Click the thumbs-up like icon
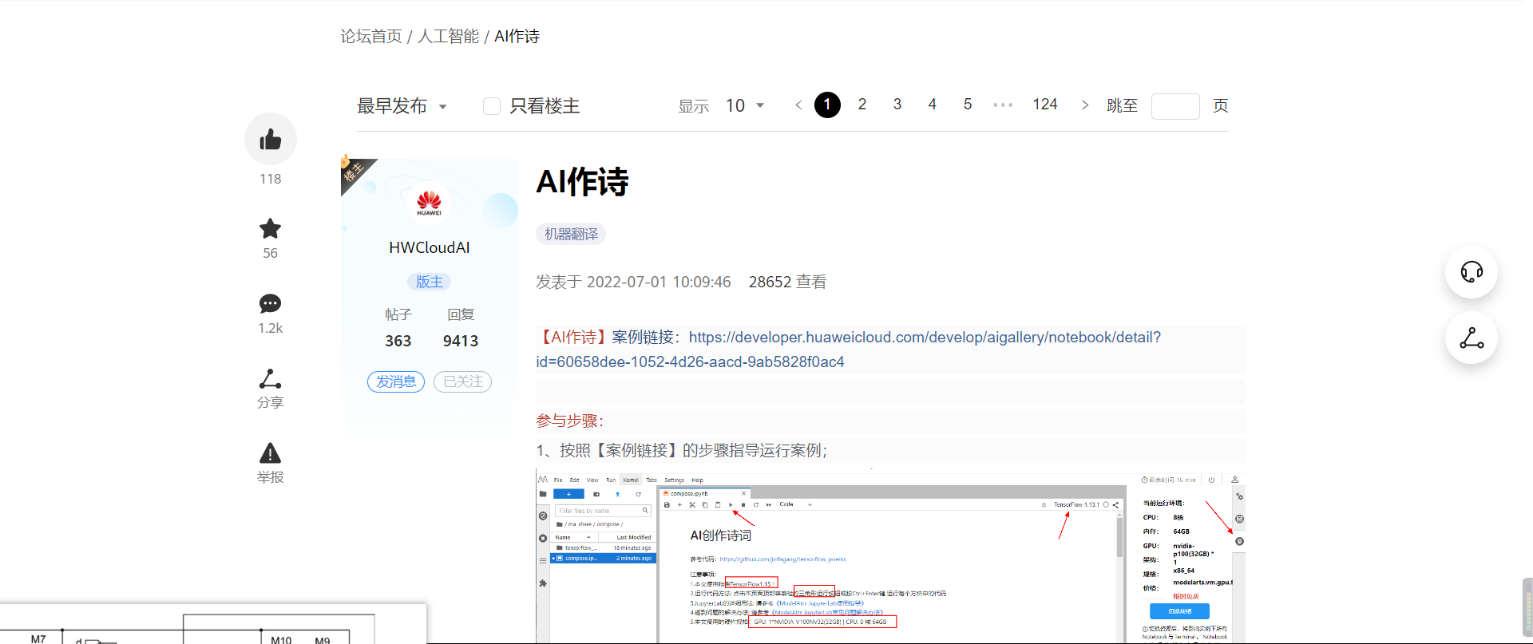Screen dimensions: 1533x644 pyautogui.click(x=271, y=140)
